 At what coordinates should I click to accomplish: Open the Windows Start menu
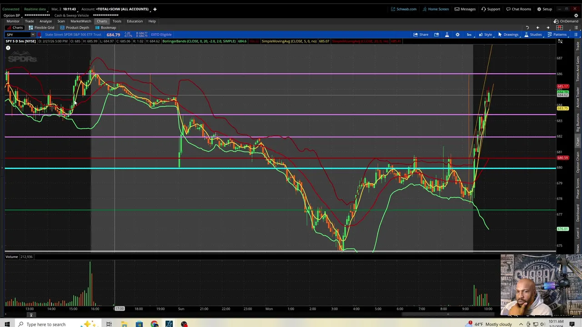(7, 324)
